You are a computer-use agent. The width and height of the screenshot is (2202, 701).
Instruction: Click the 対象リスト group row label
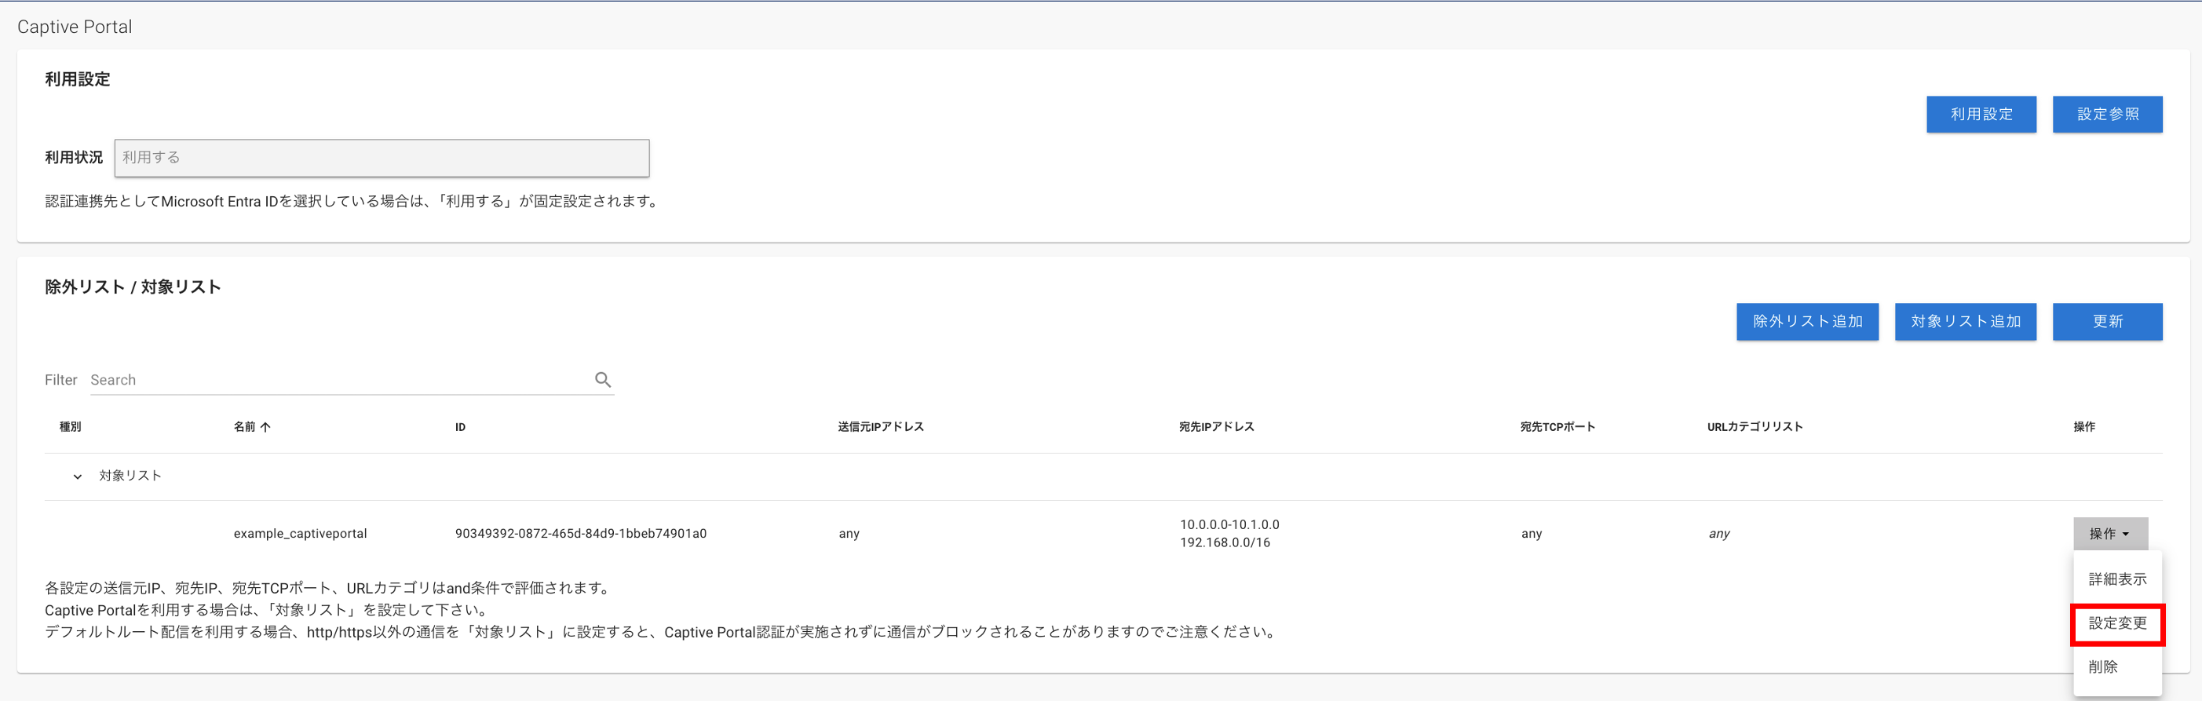tap(130, 476)
